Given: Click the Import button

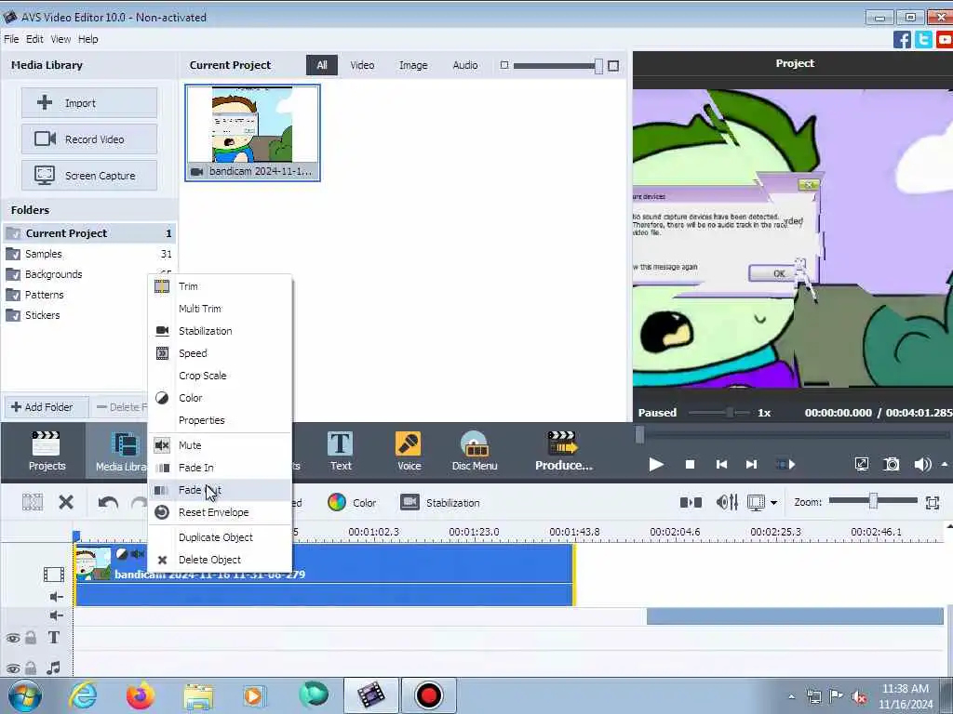Looking at the screenshot, I should [x=89, y=102].
